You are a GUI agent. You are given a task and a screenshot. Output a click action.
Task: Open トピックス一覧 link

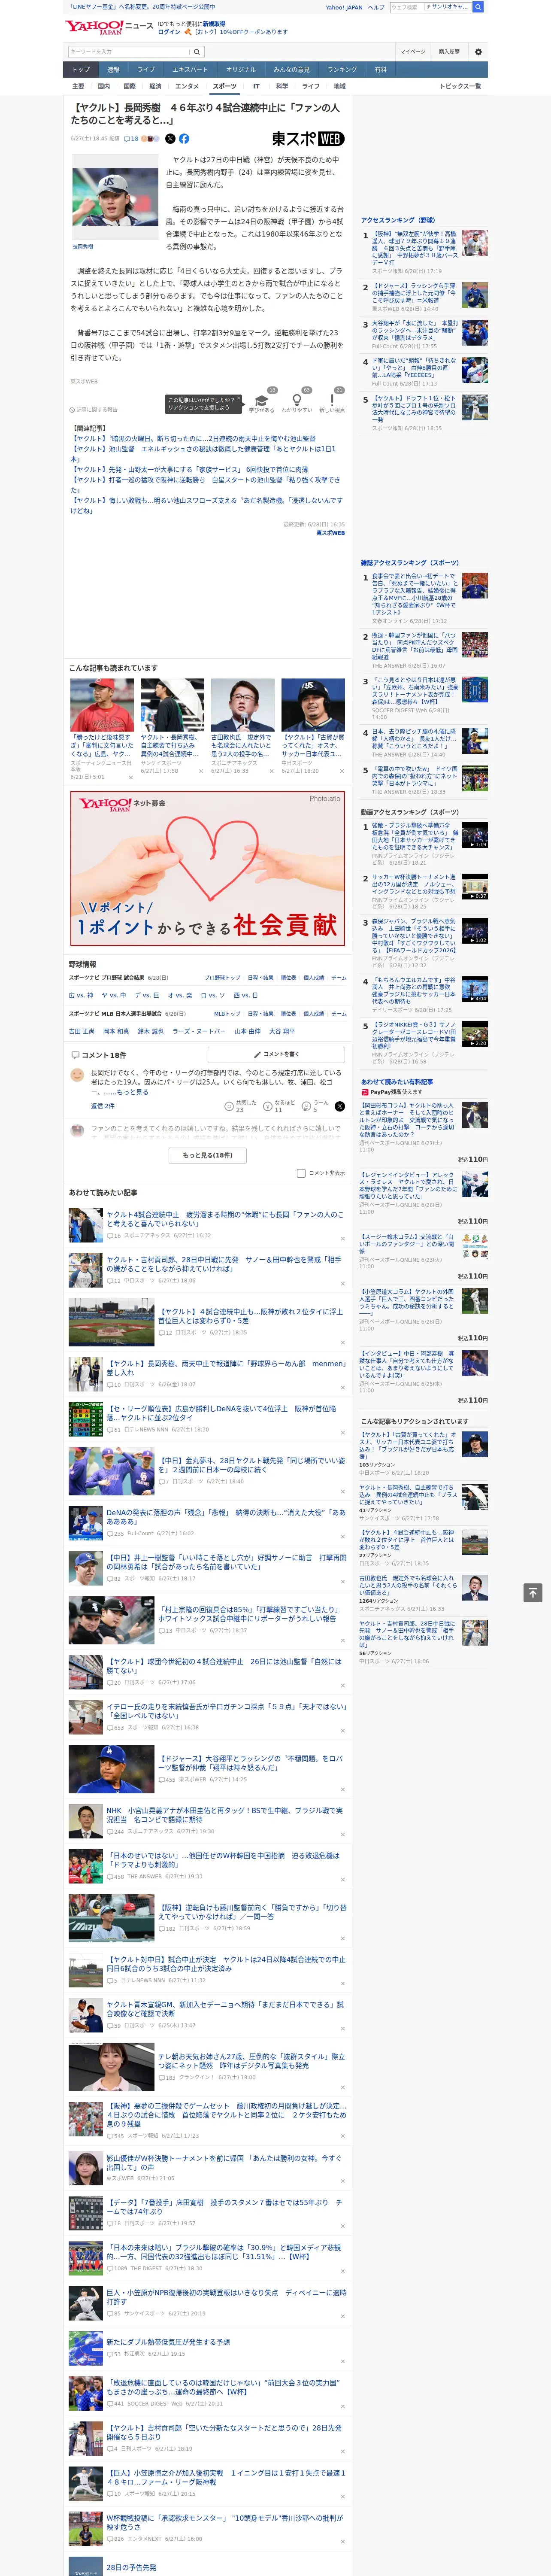point(460,87)
